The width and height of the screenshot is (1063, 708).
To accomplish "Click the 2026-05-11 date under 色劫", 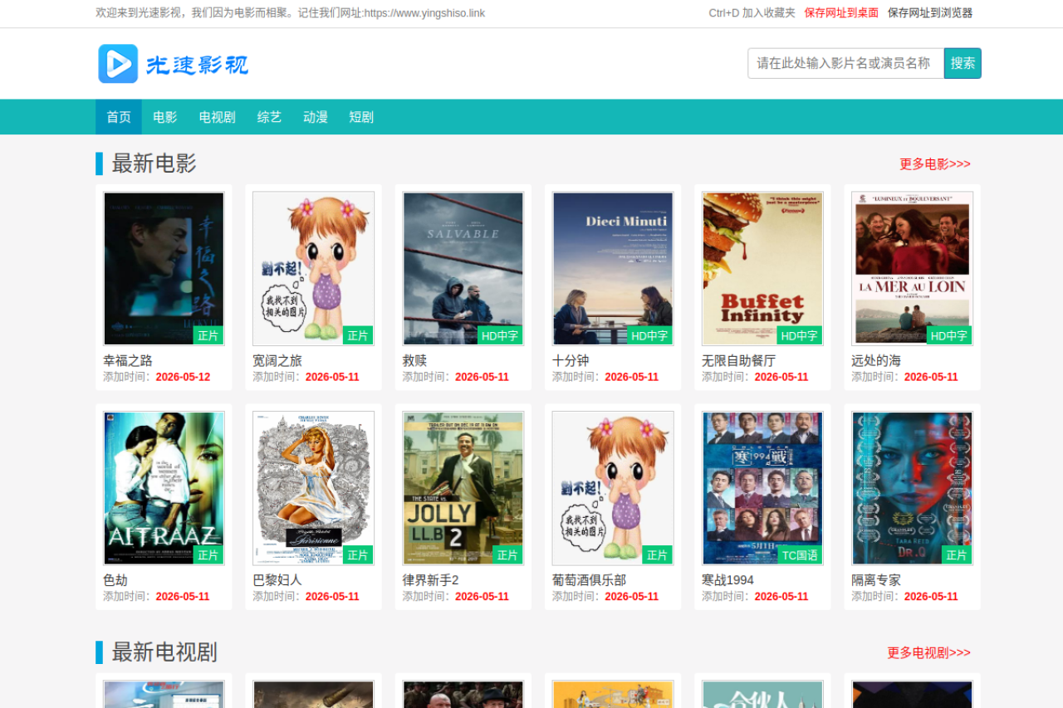I will pos(183,597).
